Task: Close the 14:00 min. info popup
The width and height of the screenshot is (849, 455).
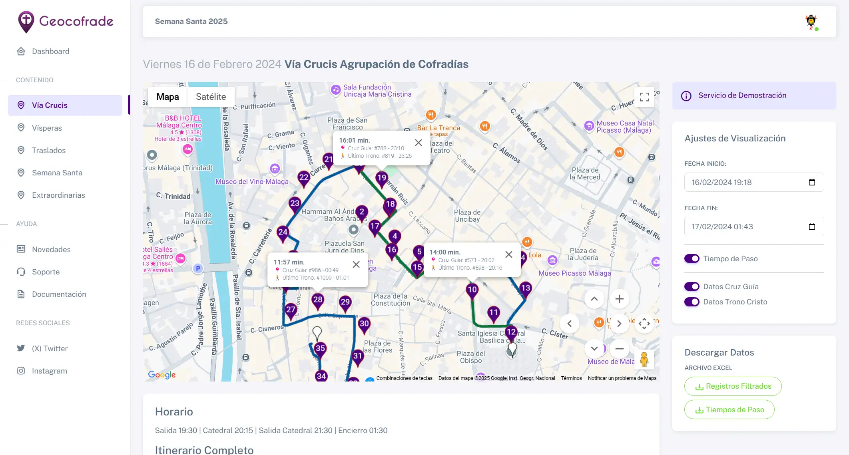Action: tap(509, 254)
